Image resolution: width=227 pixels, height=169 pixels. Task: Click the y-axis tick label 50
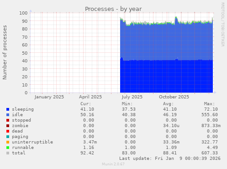(x=25, y=53)
